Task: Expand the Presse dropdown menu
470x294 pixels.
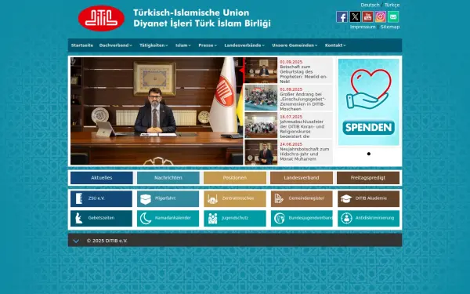Action: (x=208, y=45)
